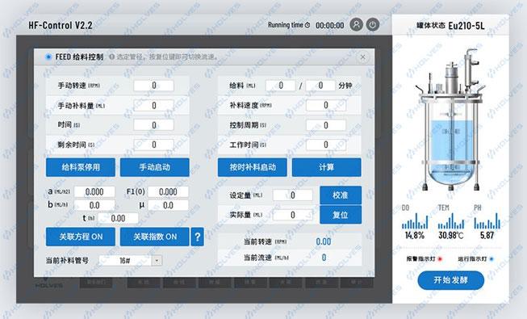Click the 校准 calibrate button
Image resolution: width=527 pixels, height=319 pixels.
coord(341,195)
